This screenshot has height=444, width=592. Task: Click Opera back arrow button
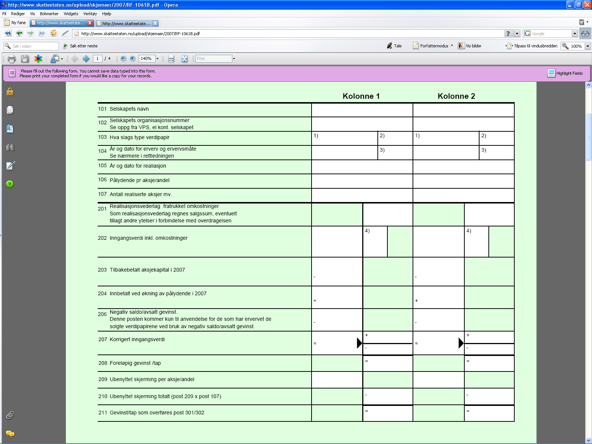pyautogui.click(x=19, y=33)
